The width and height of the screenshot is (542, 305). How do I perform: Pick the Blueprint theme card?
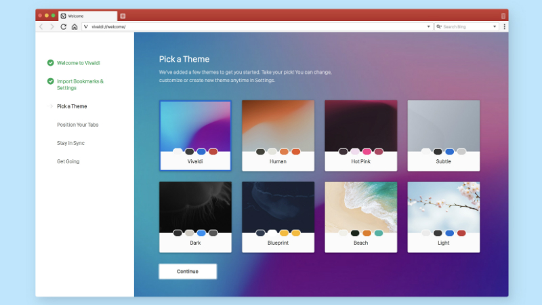click(x=278, y=217)
